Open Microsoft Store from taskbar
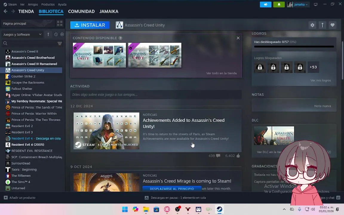The height and width of the screenshot is (215, 344). point(156,209)
